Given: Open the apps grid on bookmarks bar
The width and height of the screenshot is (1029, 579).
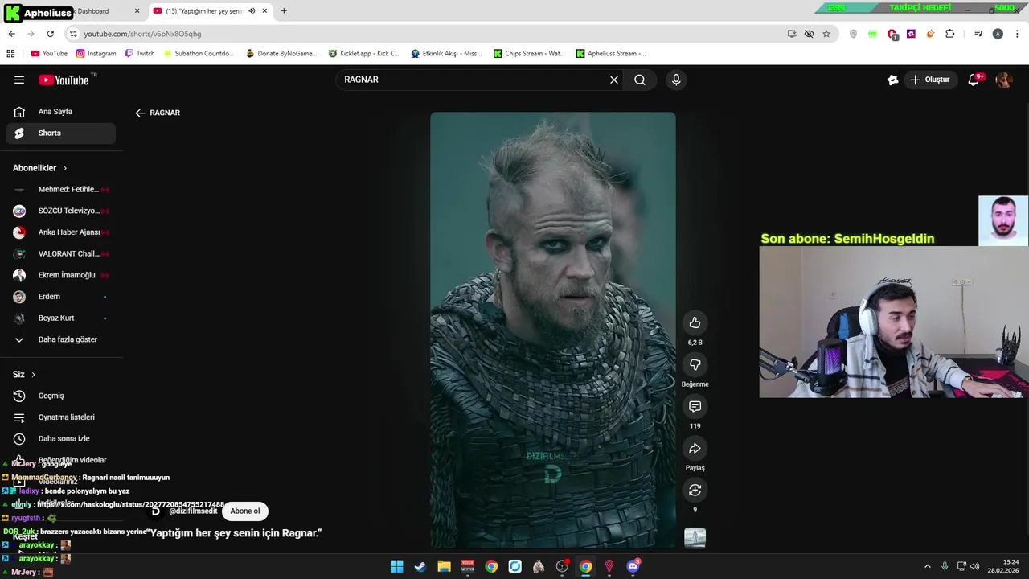Looking at the screenshot, I should point(10,54).
